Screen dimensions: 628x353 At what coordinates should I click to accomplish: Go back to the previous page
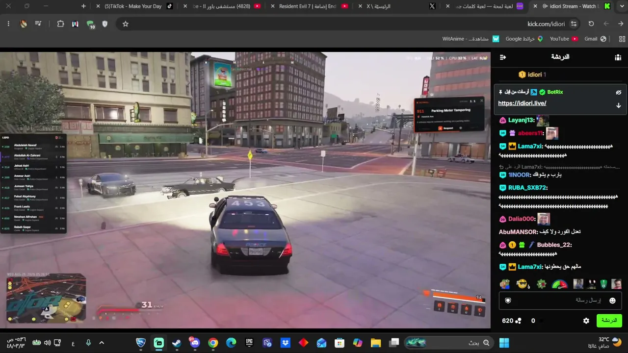pyautogui.click(x=621, y=24)
